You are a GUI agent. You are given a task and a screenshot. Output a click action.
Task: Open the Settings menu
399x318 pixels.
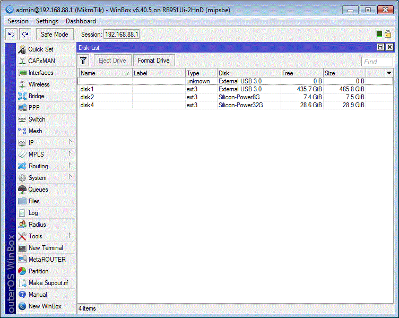tap(47, 21)
